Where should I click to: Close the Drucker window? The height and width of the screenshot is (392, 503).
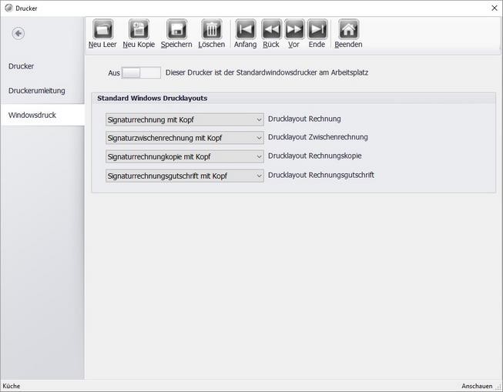[x=495, y=8]
